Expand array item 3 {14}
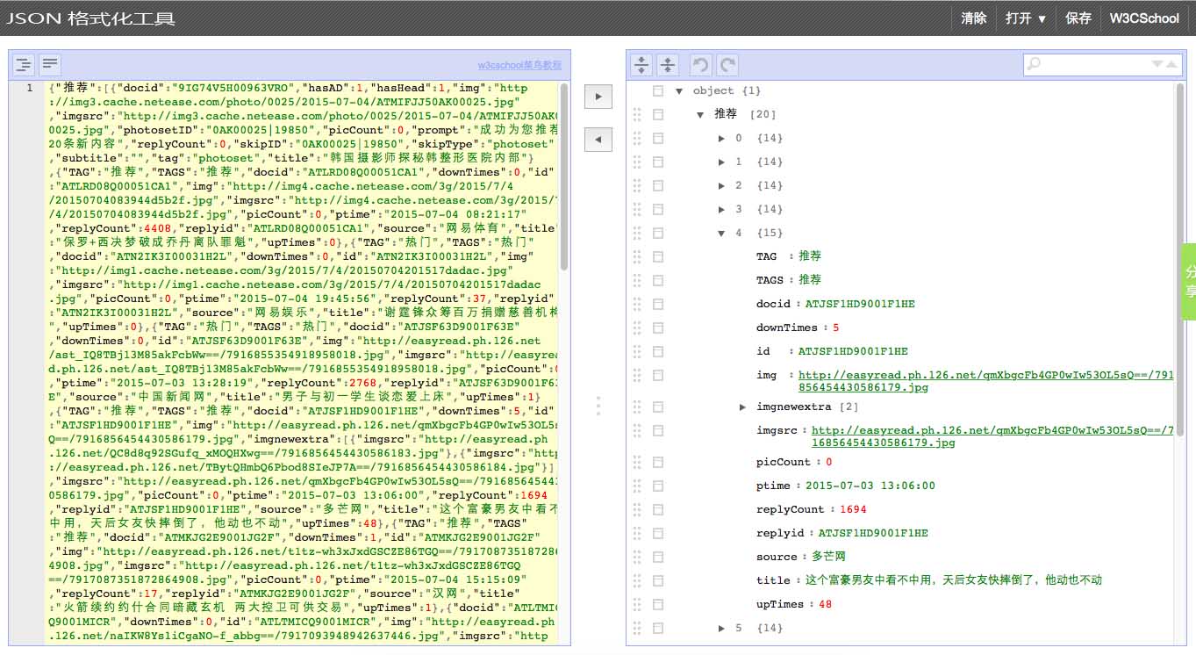1196x655 pixels. click(721, 209)
